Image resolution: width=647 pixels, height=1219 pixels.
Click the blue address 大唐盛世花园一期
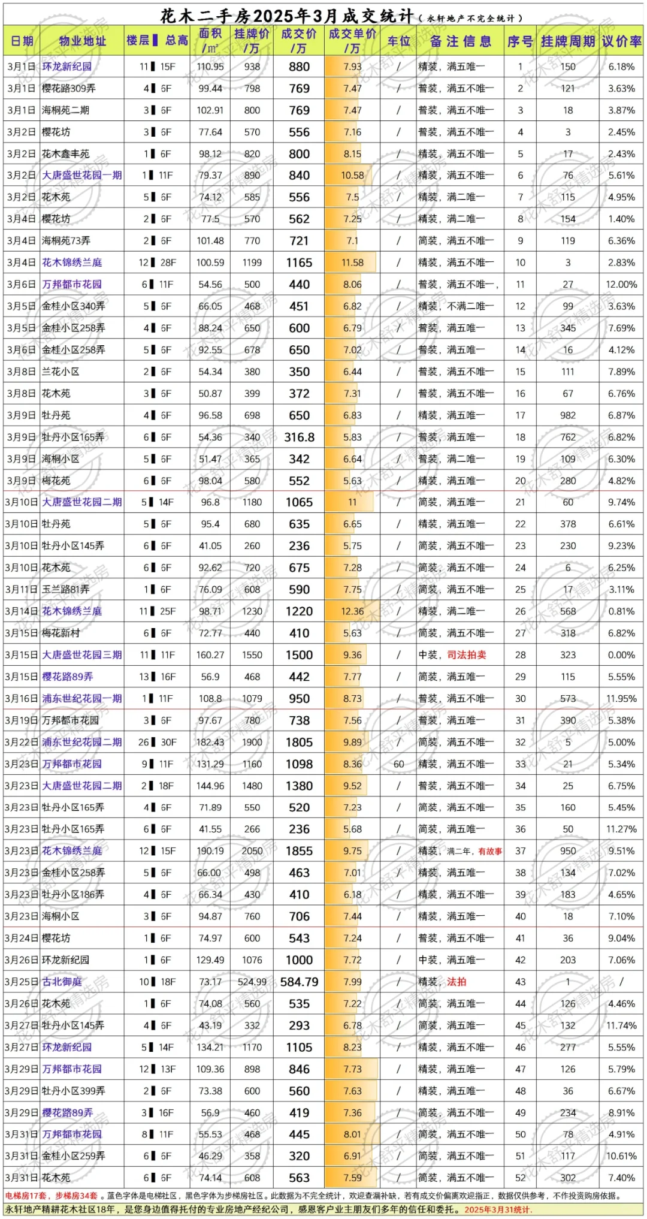pyautogui.click(x=82, y=176)
